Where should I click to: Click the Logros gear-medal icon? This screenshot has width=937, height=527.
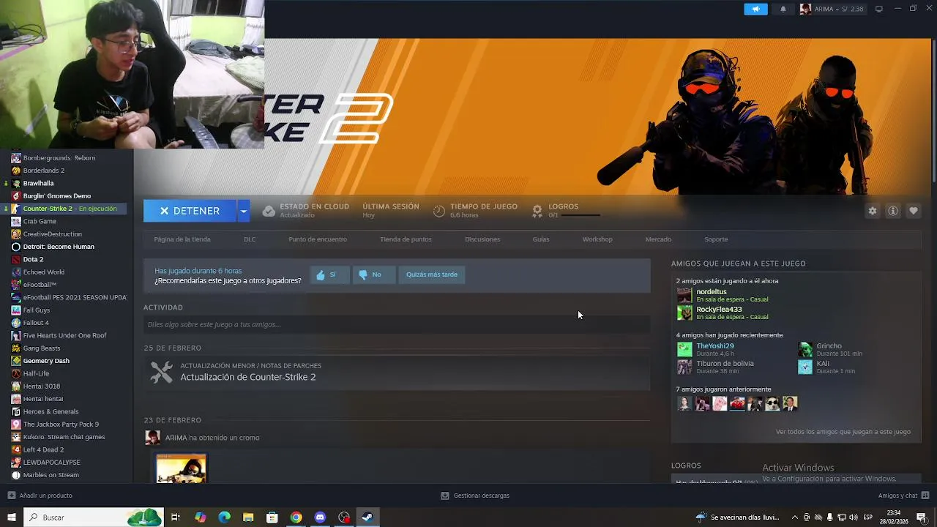(x=537, y=211)
